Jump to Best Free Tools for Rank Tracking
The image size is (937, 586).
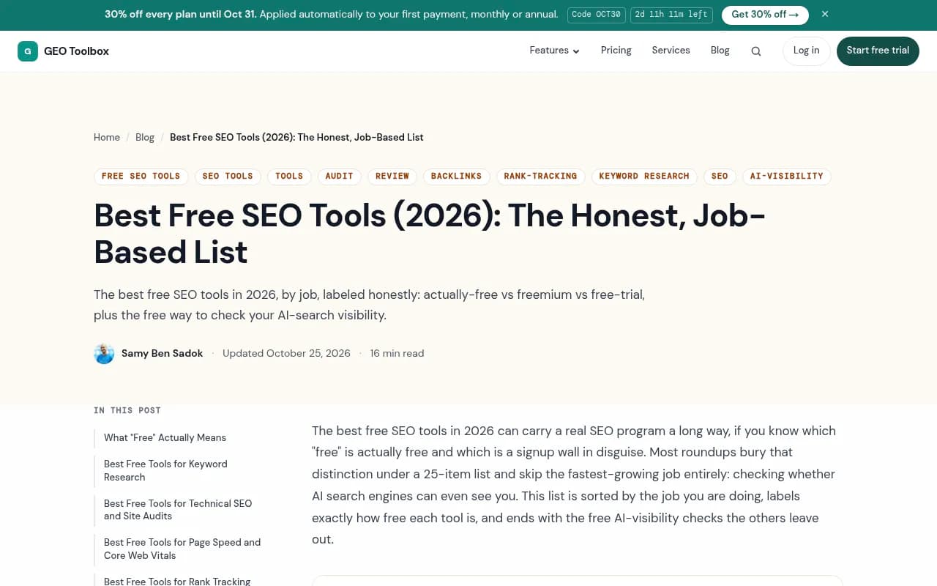(177, 582)
